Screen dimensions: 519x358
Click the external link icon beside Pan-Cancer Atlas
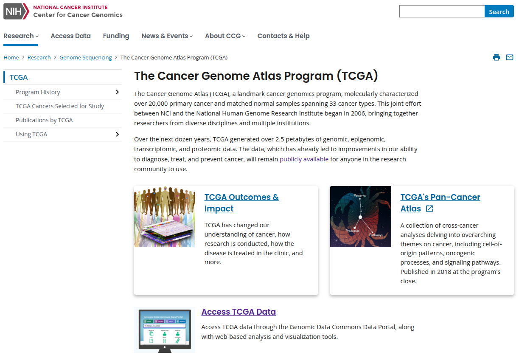point(429,209)
